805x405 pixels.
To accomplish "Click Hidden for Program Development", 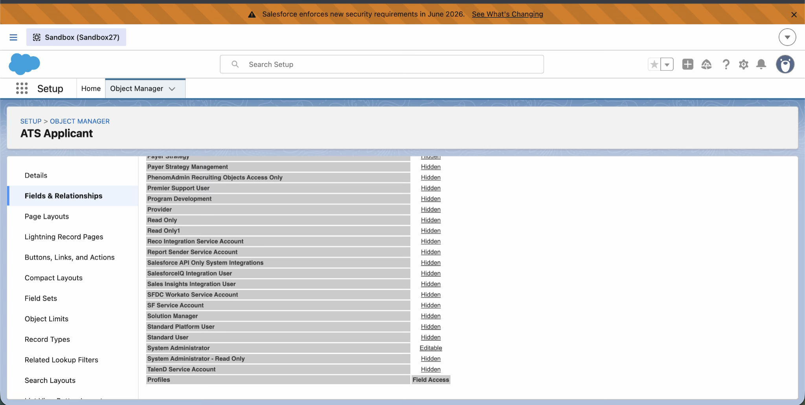I will click(431, 199).
